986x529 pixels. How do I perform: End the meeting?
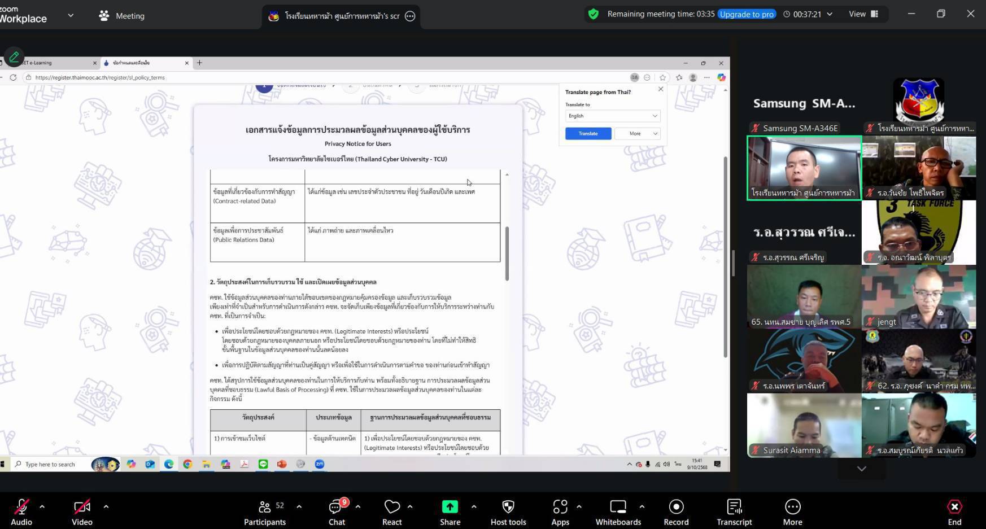pyautogui.click(x=954, y=512)
